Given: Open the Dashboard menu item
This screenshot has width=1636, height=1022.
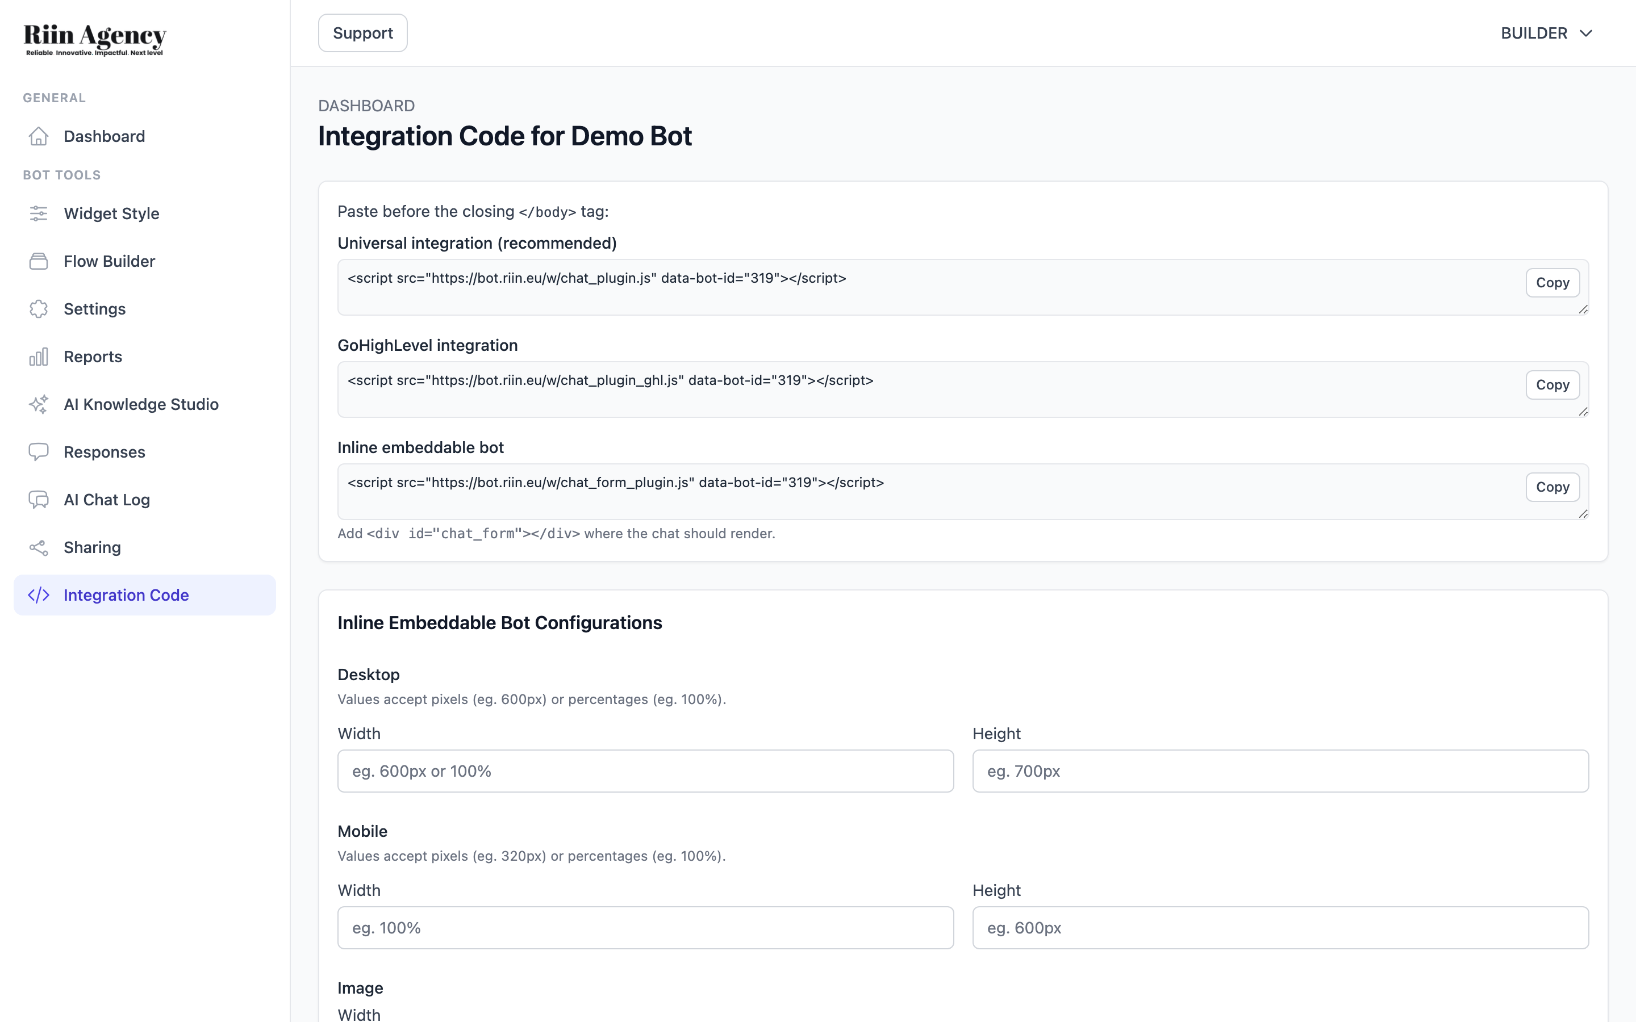Looking at the screenshot, I should pyautogui.click(x=145, y=136).
